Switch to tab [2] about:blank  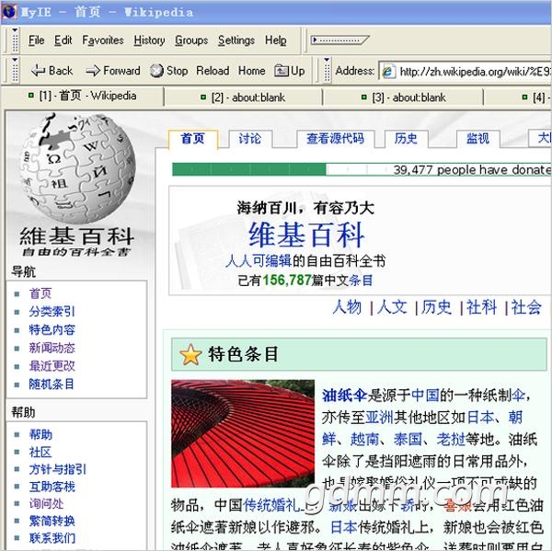pos(244,98)
